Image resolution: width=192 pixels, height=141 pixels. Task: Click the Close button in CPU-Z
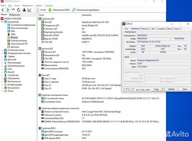(185, 89)
